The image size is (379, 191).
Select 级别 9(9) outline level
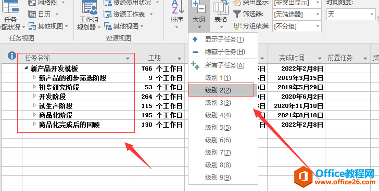pyautogui.click(x=223, y=178)
